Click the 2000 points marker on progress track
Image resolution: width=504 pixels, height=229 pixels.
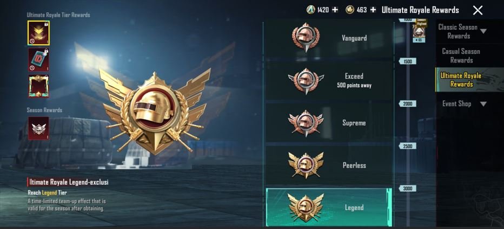pyautogui.click(x=407, y=104)
